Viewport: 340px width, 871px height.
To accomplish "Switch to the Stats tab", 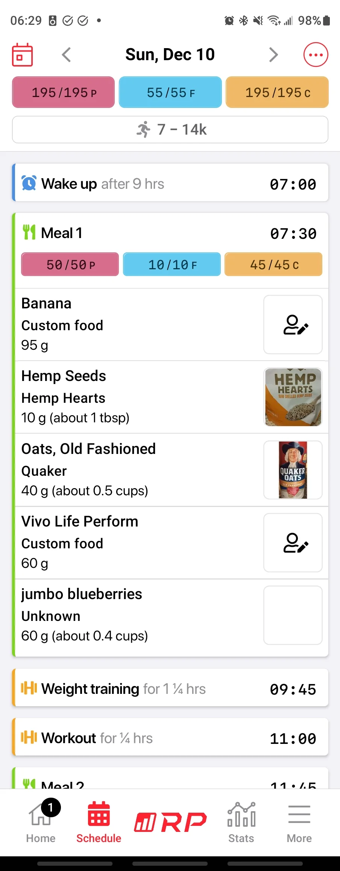I will (241, 822).
